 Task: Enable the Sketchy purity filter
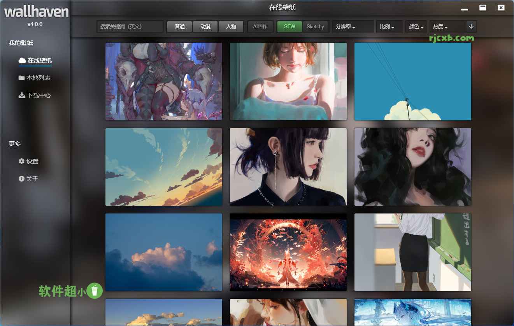315,26
